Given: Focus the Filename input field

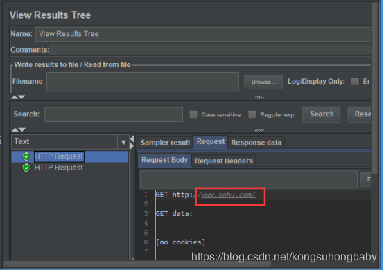Looking at the screenshot, I should pos(143,82).
